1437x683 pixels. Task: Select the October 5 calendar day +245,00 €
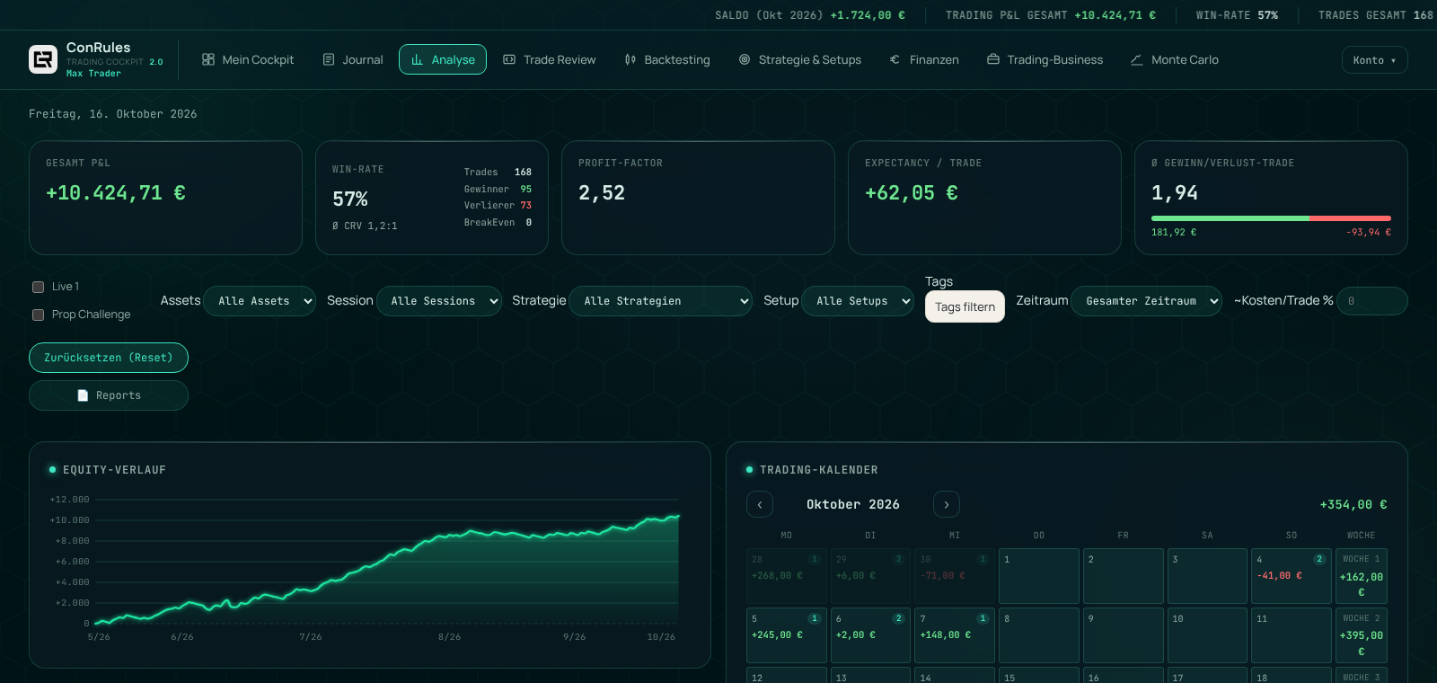click(x=787, y=635)
